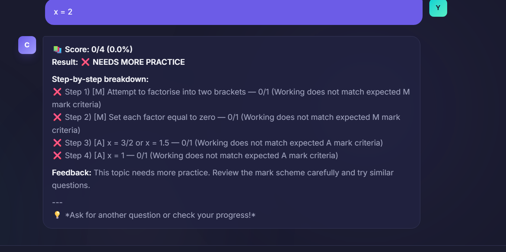This screenshot has height=252, width=506.
Task: Click the 'Score: 0/4 (0.0%)' heading
Action: coord(99,50)
